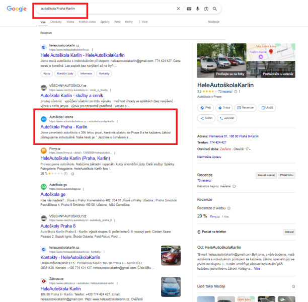
Task: Click info icon beside Lidé také hledají
Action: (x=293, y=286)
